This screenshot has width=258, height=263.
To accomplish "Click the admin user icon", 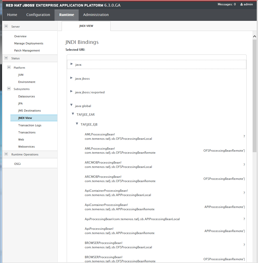I will [242, 4].
